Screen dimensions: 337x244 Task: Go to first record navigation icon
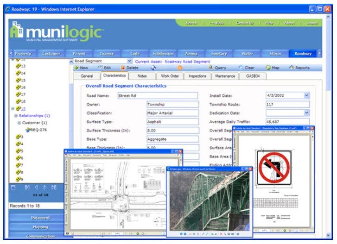[27, 188]
